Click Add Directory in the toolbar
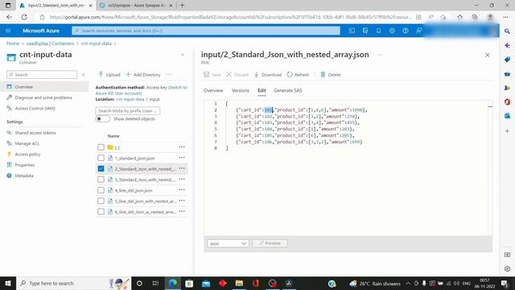This screenshot has width=515, height=290. [x=143, y=75]
